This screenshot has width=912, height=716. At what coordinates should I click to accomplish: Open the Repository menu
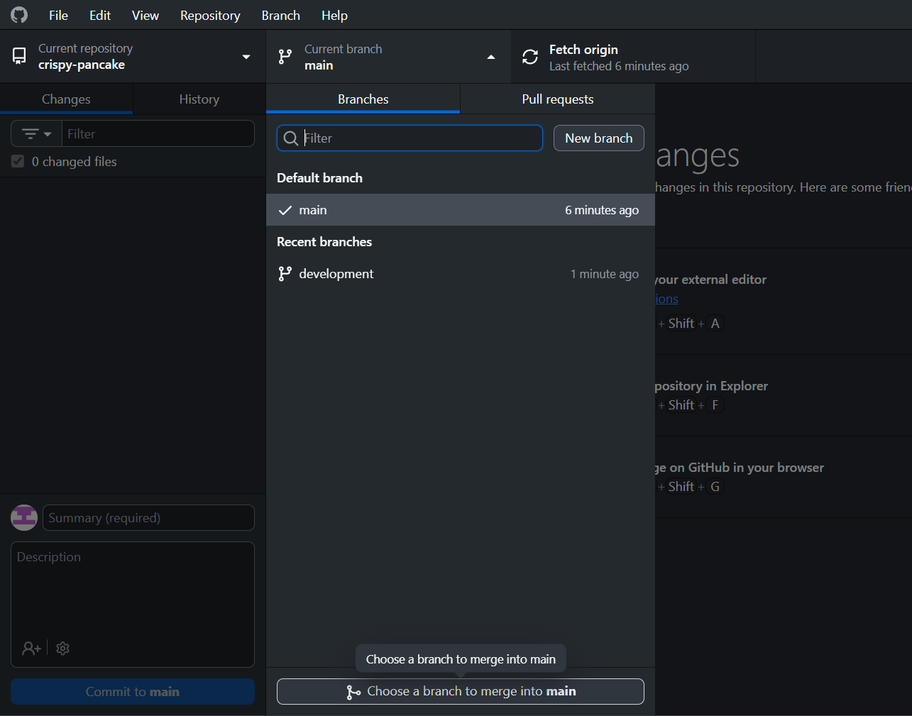click(x=210, y=15)
